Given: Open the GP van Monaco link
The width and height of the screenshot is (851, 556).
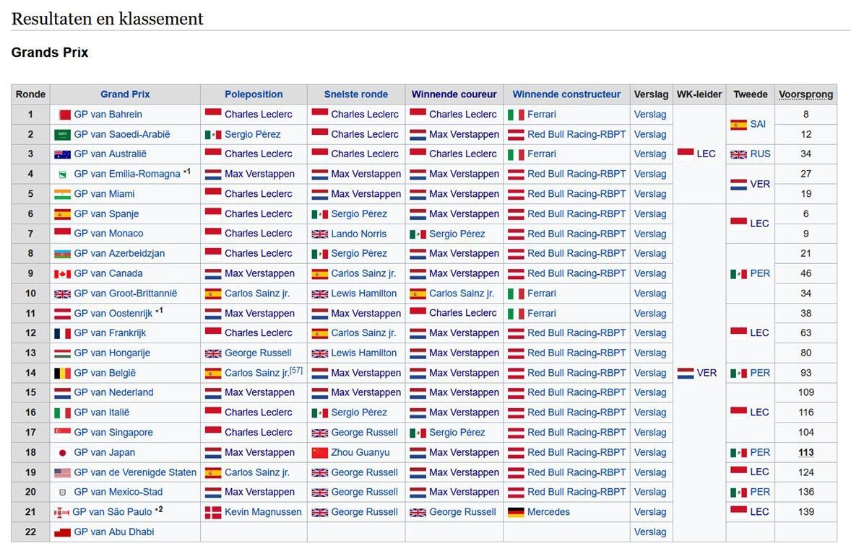Looking at the screenshot, I should pyautogui.click(x=108, y=234).
